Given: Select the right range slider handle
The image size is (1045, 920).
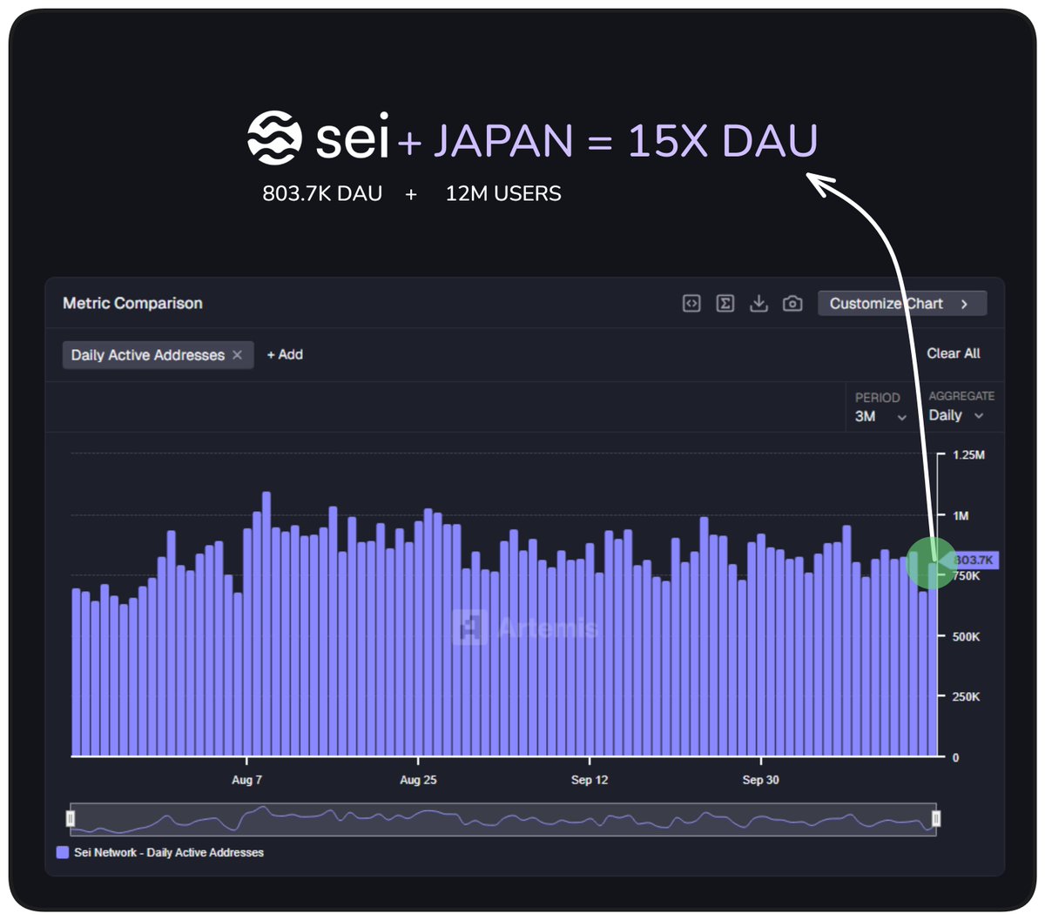Looking at the screenshot, I should 936,819.
